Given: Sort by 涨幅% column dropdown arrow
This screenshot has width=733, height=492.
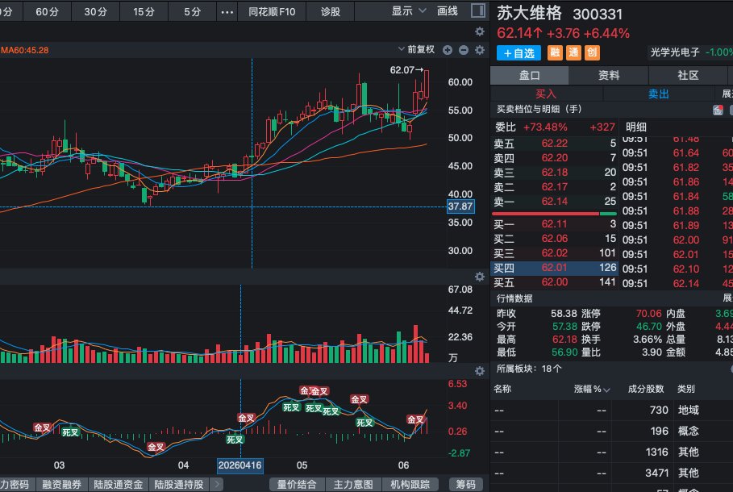Looking at the screenshot, I should pos(606,390).
